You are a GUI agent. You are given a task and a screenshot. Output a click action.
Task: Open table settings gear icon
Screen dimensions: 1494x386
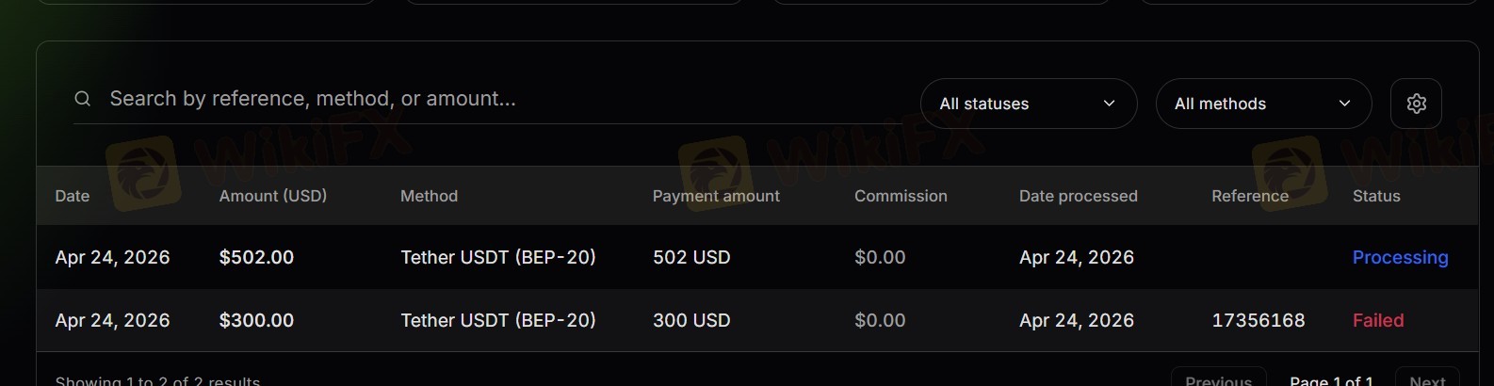pyautogui.click(x=1416, y=104)
